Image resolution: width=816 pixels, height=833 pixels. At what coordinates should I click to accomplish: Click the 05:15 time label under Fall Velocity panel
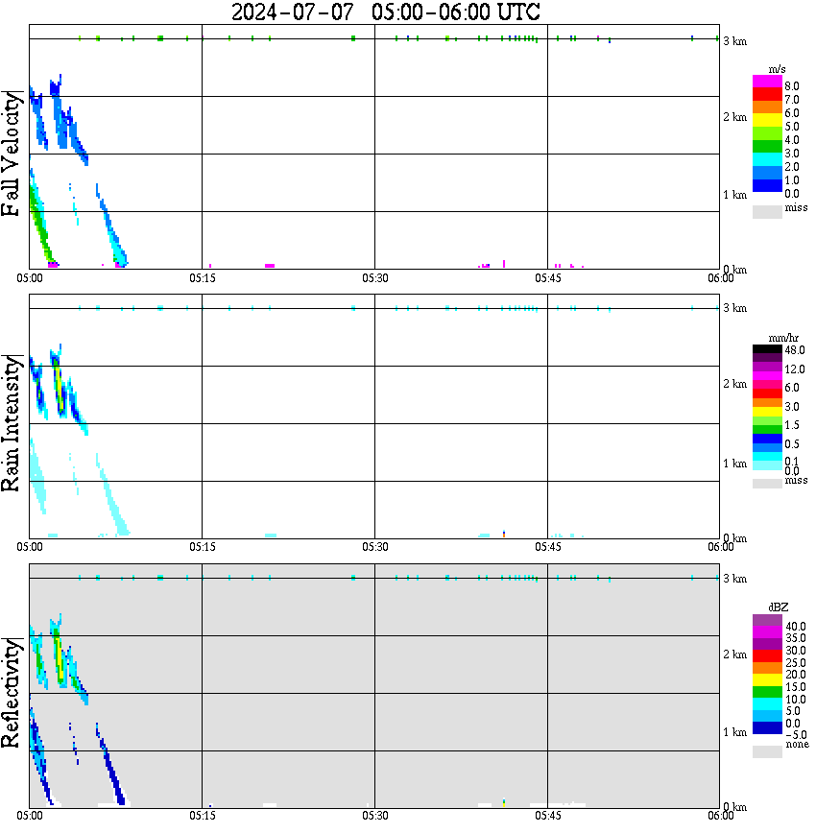202,278
